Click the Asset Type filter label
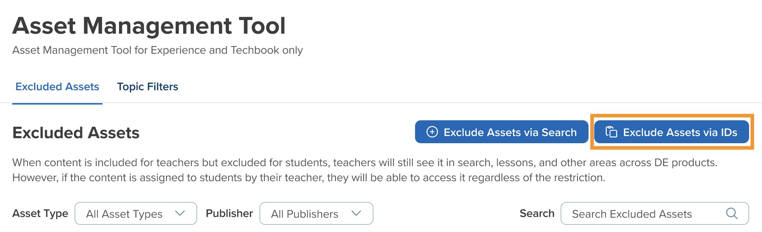 pos(40,213)
